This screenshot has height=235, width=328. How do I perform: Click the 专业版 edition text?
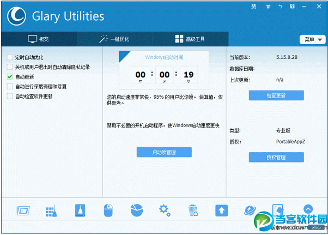pyautogui.click(x=283, y=130)
